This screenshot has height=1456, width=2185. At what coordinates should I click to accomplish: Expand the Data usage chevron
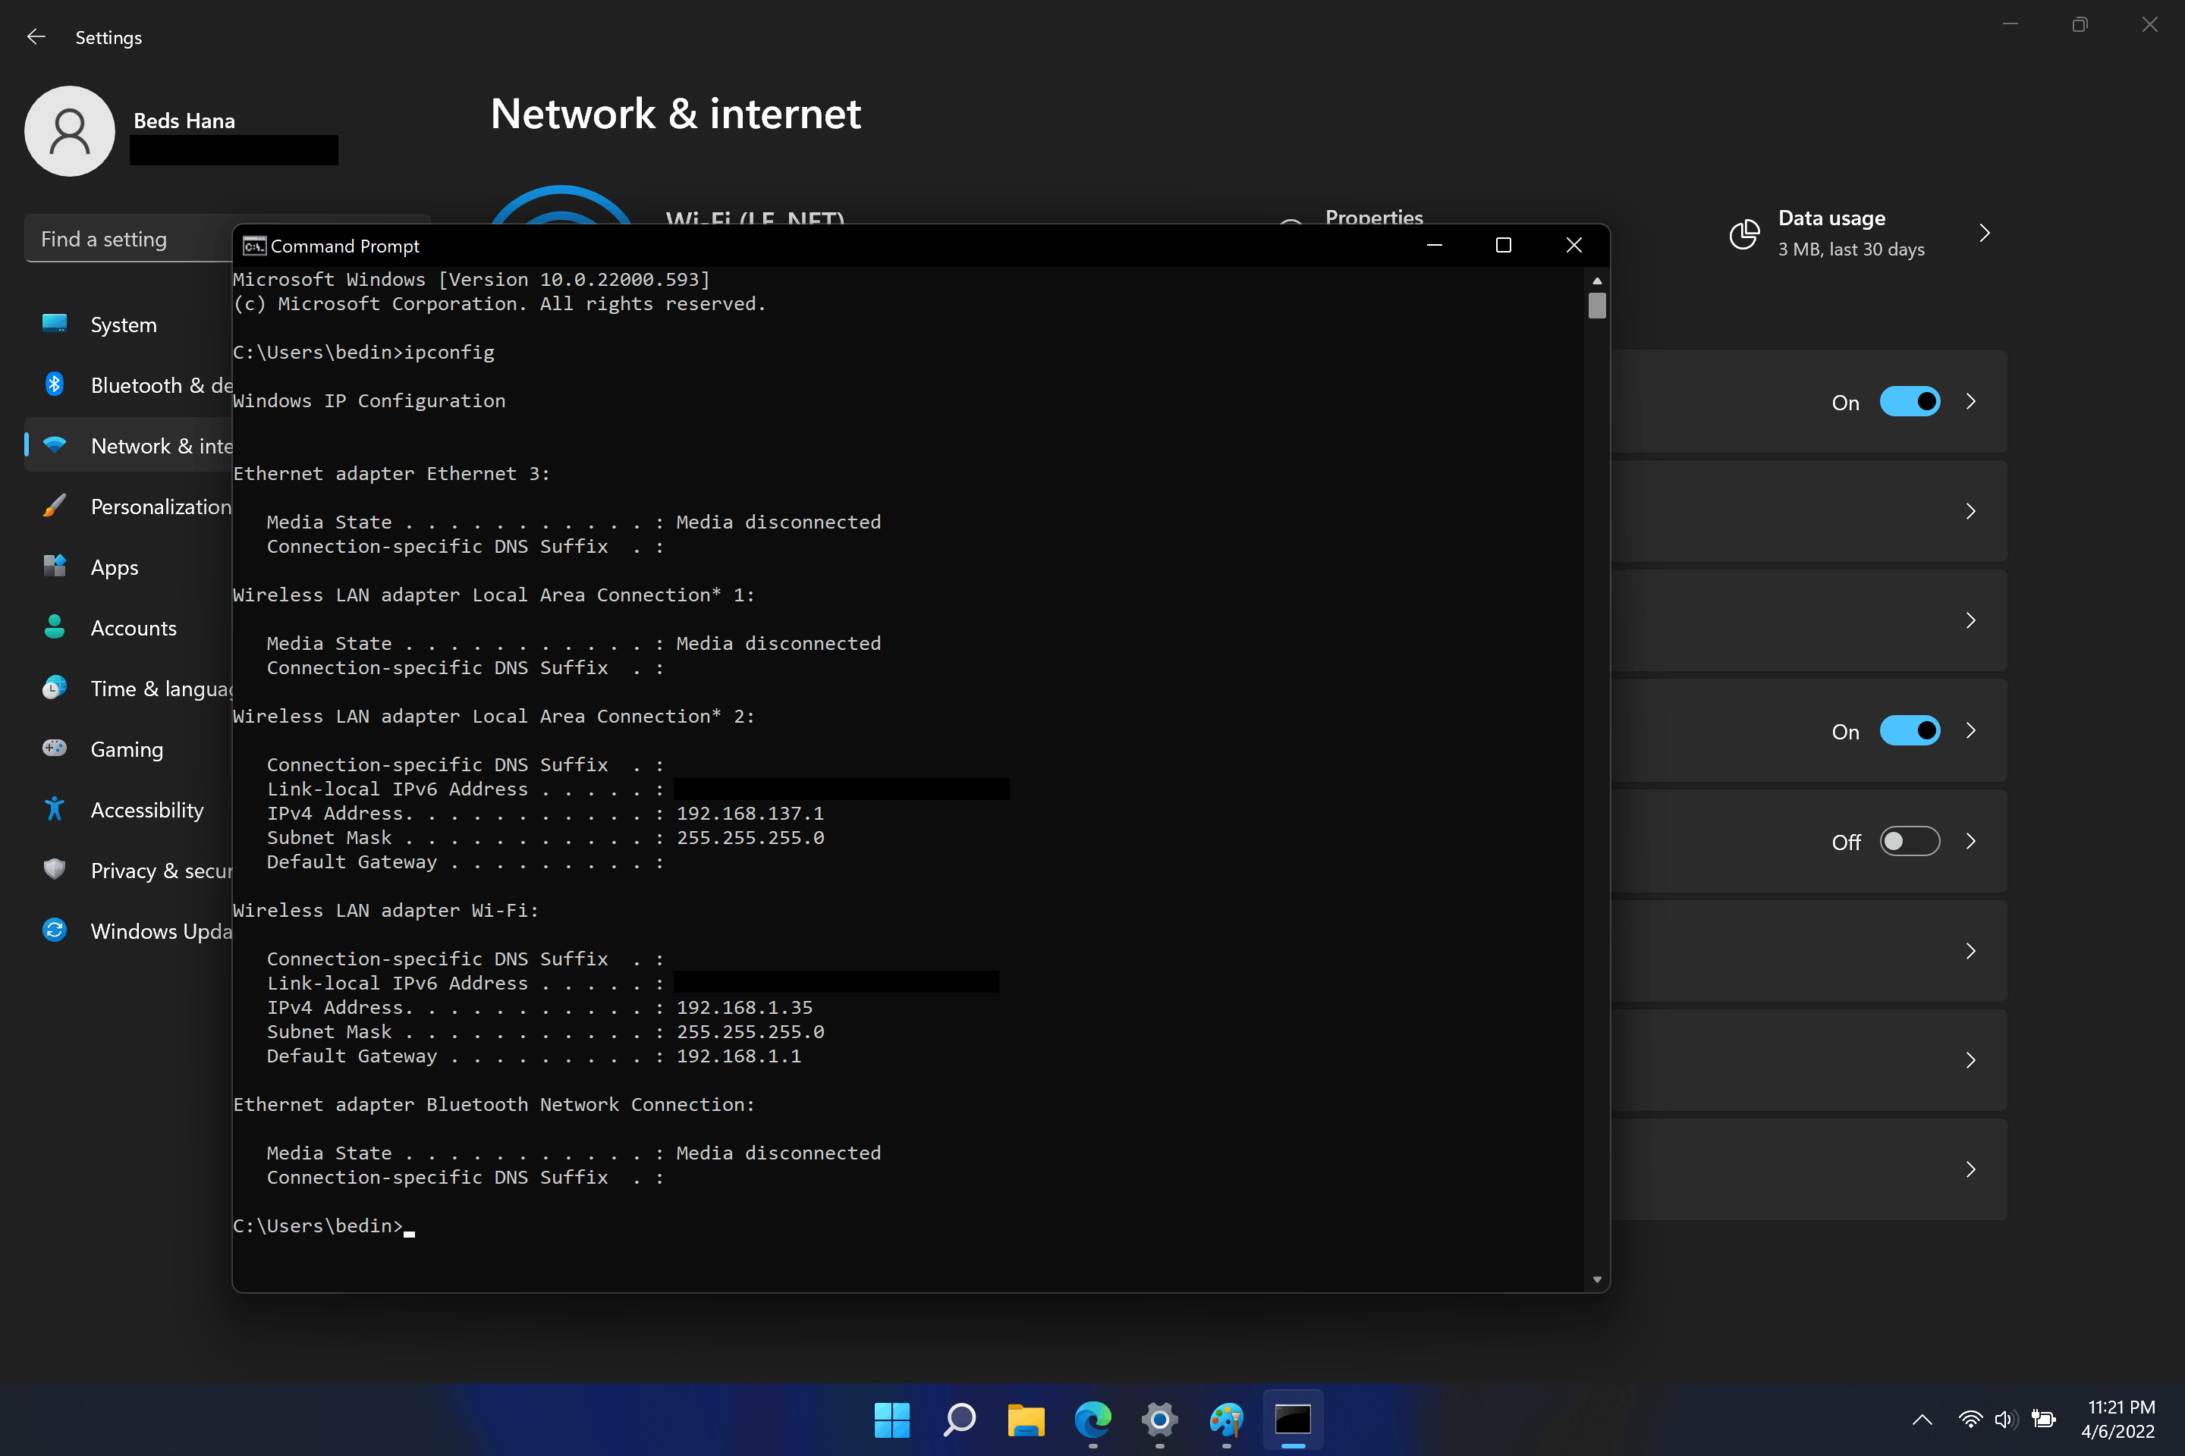1985,233
